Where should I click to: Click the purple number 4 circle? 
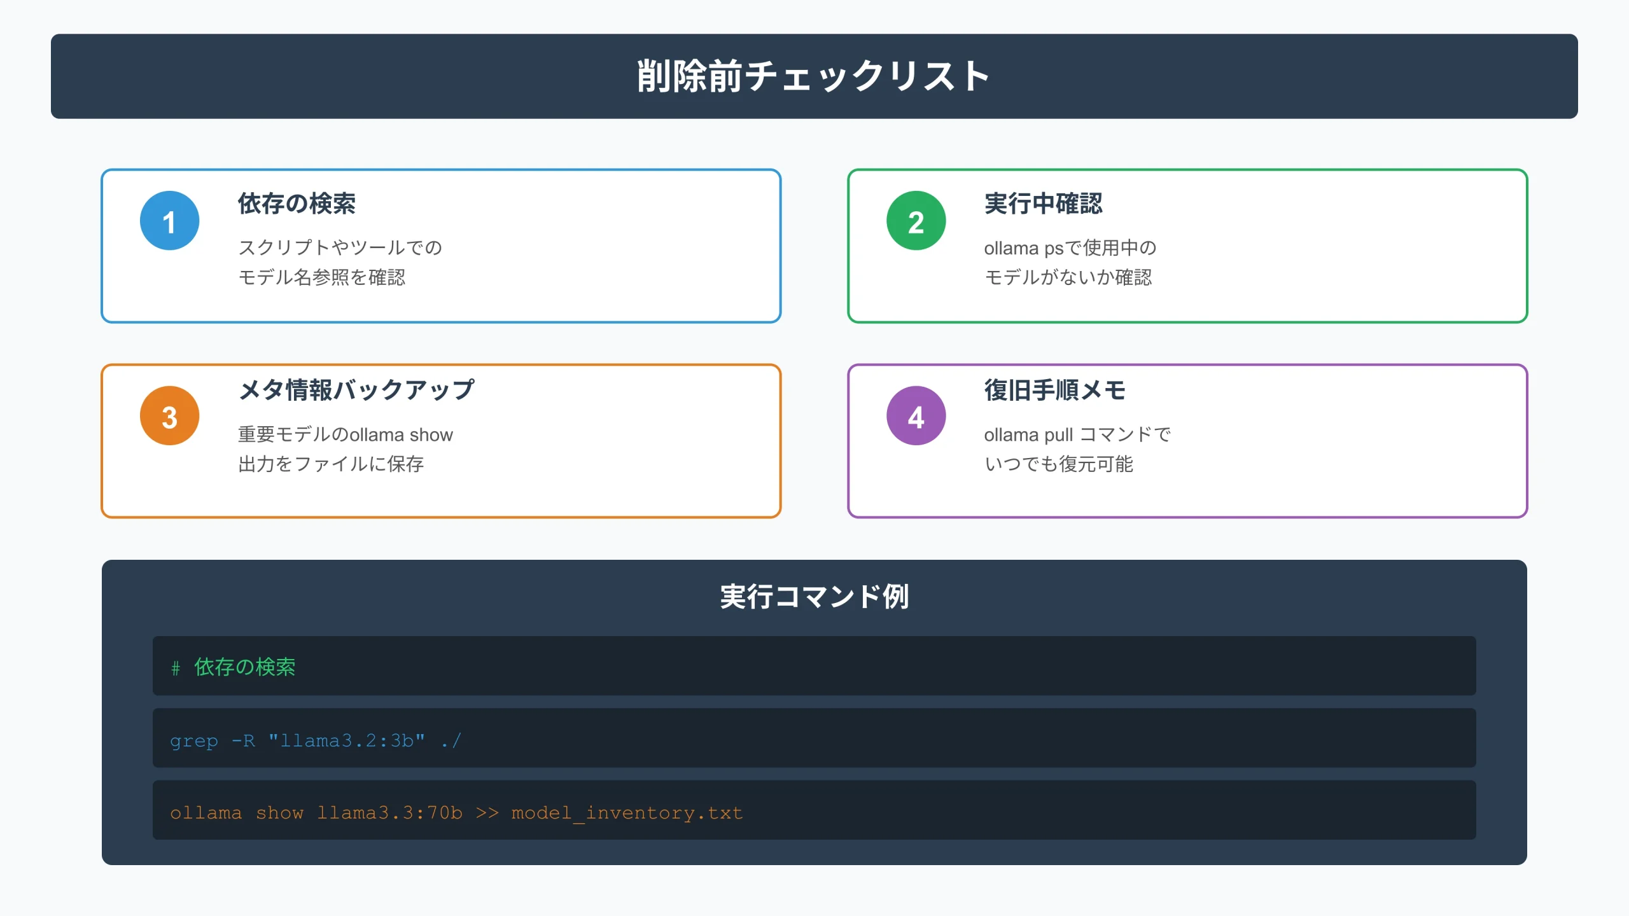(x=916, y=416)
